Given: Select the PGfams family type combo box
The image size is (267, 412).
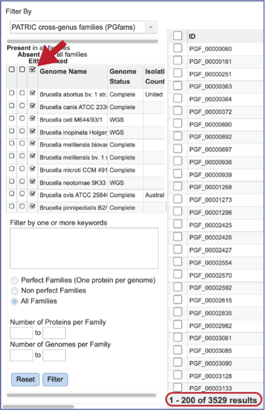Looking at the screenshot, I should (x=83, y=27).
